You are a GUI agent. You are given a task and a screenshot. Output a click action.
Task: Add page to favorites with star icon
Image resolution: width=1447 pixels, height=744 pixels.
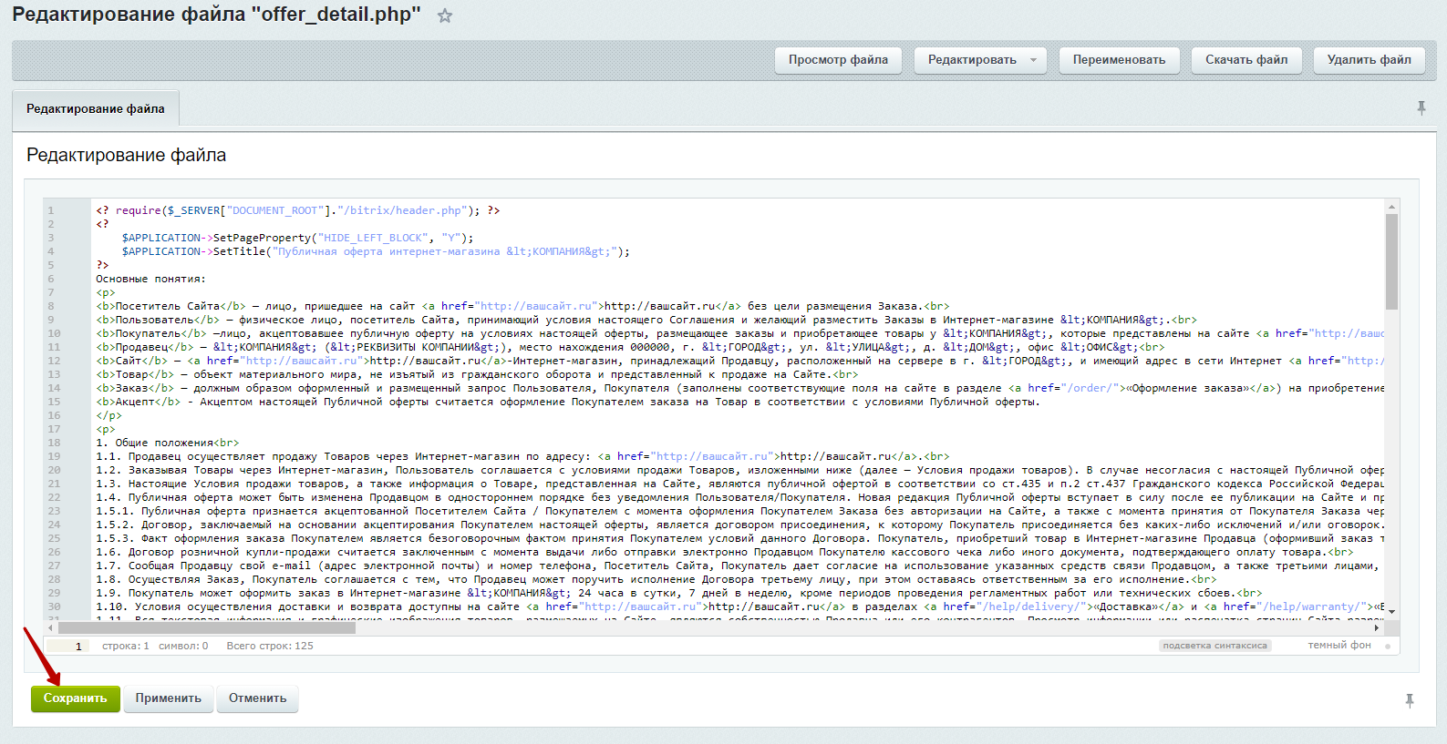click(445, 15)
